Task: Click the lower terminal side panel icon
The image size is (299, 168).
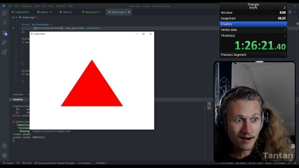Action: (209, 108)
